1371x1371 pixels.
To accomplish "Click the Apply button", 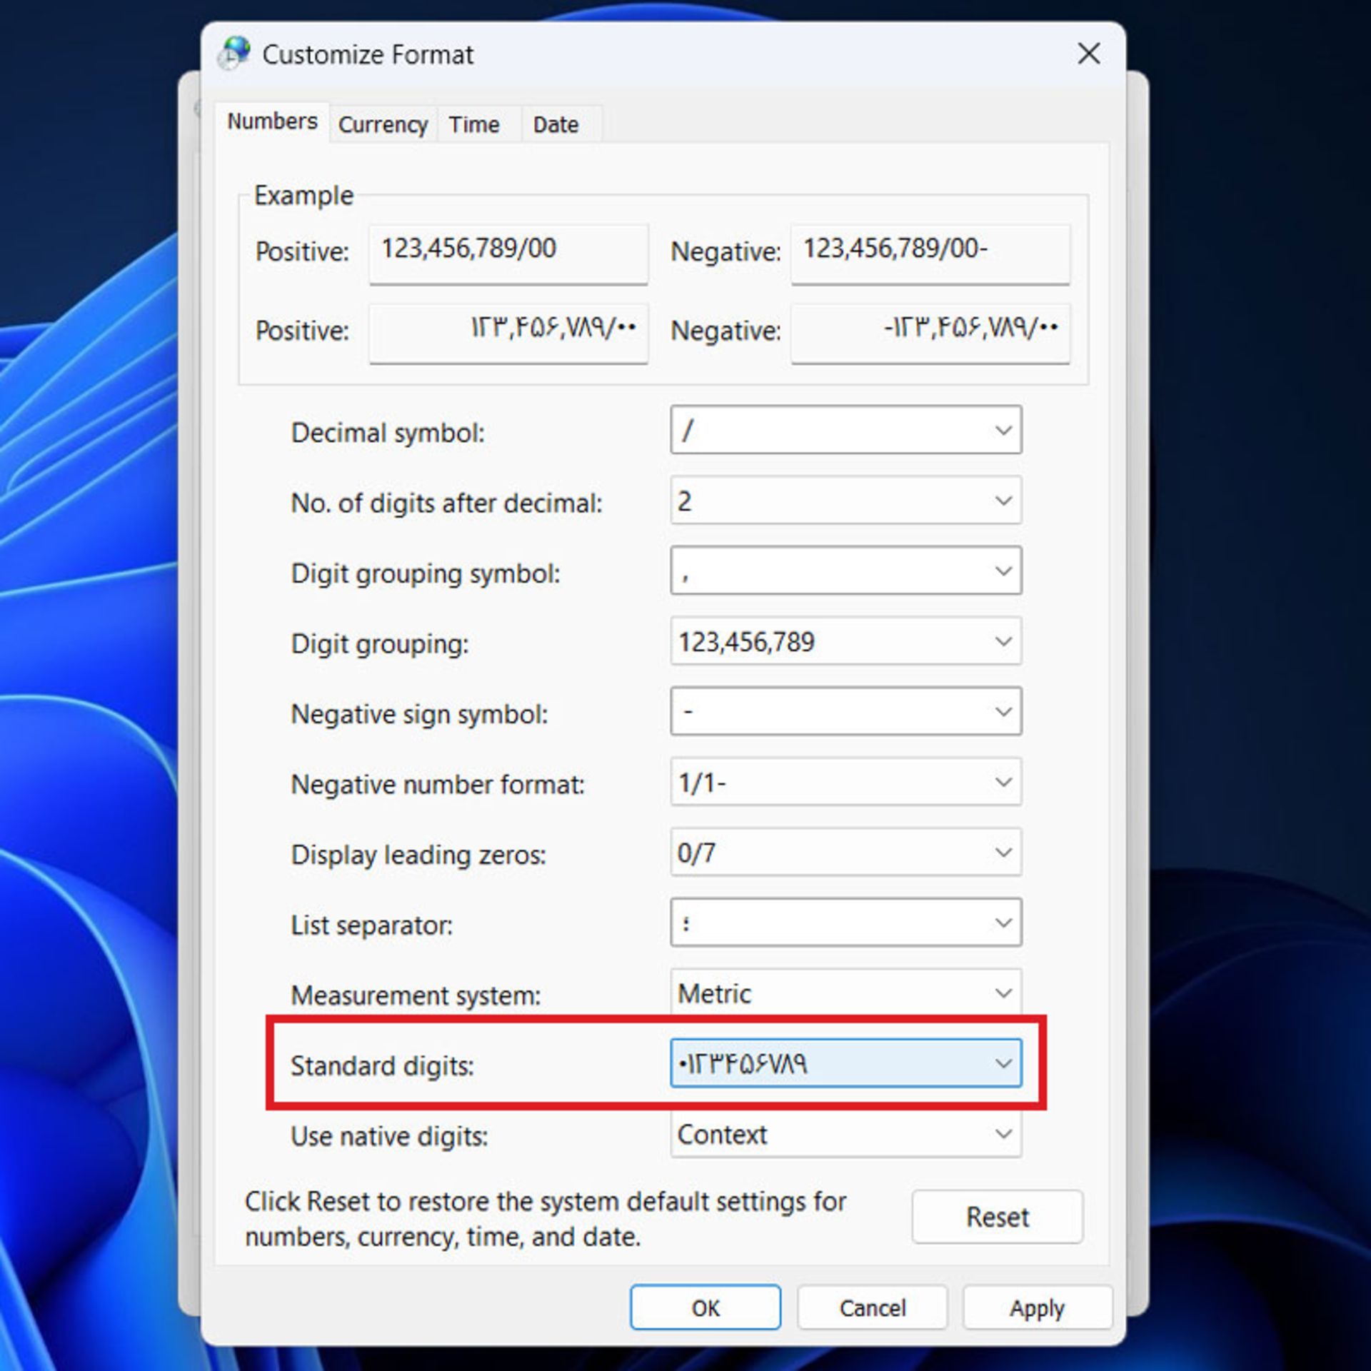I will pyautogui.click(x=1037, y=1307).
